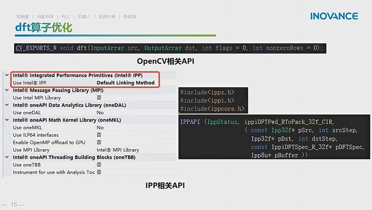Click the '#include<ipps.h>' code line
This screenshot has width=372, height=210.
point(207,92)
